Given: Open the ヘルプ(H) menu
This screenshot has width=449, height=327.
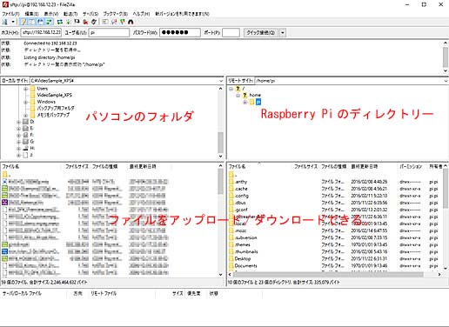Looking at the screenshot, I should 141,14.
